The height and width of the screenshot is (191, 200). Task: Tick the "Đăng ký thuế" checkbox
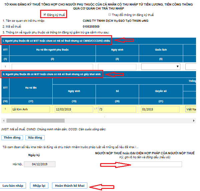coord(45,14)
